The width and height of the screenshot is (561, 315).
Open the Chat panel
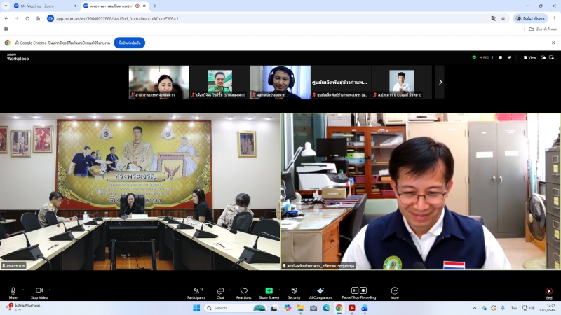[x=220, y=290]
